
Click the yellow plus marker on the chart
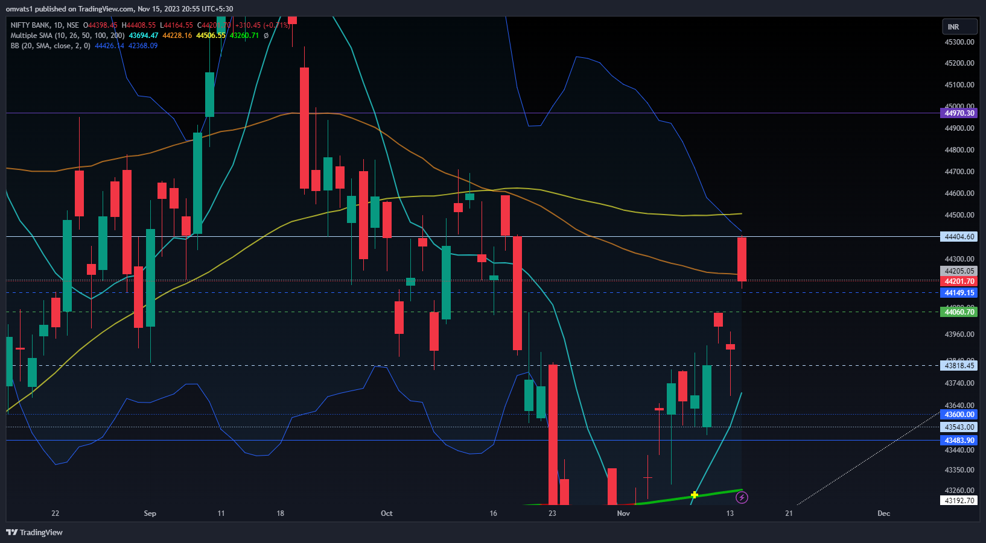tap(695, 495)
